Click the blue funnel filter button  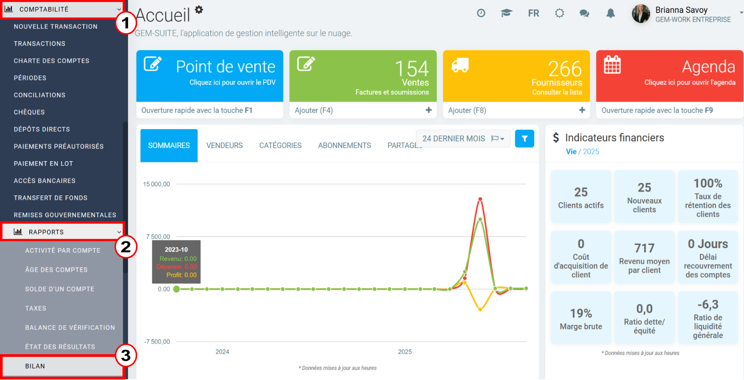[524, 139]
